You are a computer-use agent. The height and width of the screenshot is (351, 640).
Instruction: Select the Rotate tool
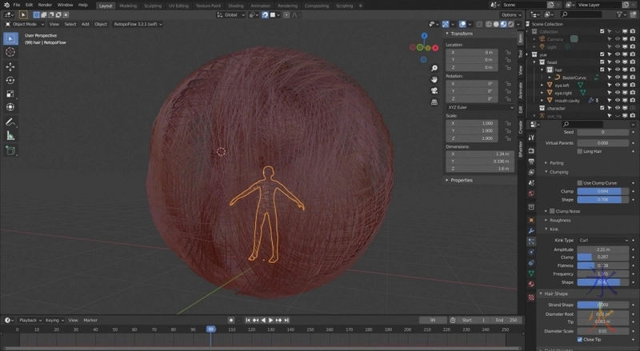10,80
